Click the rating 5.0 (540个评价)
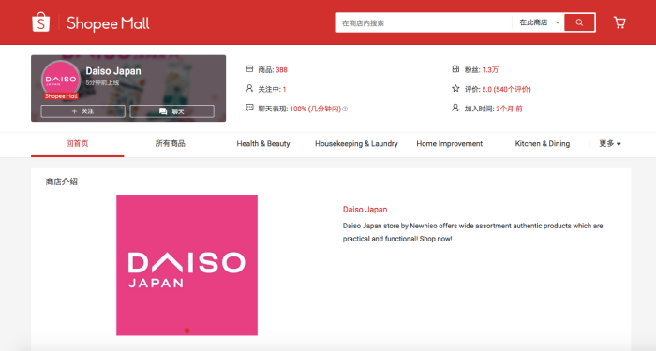656x351 pixels. pos(506,90)
